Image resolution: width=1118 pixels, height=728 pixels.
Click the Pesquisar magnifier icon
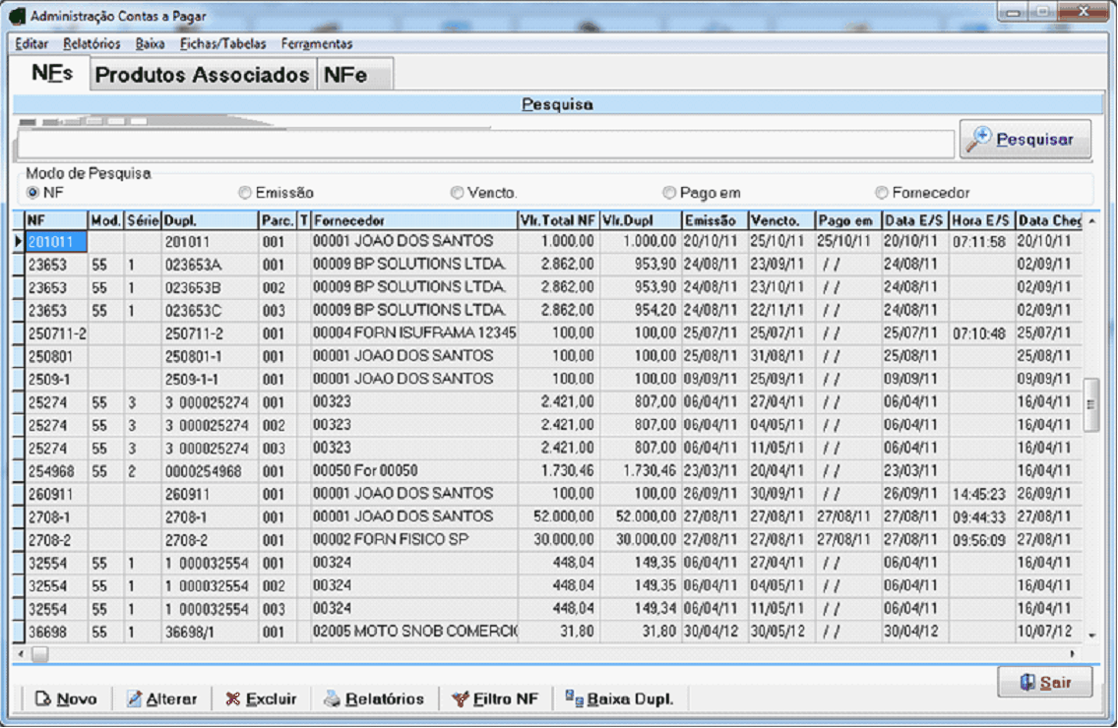pos(979,140)
